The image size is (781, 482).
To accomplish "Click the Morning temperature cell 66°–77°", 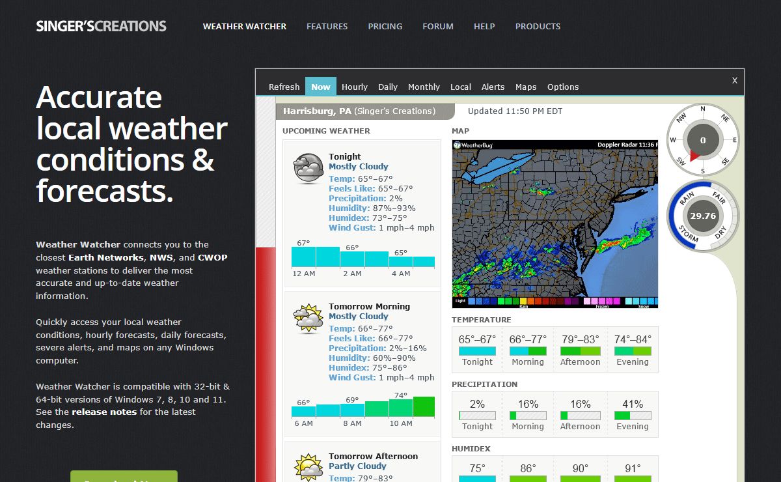I will [528, 350].
